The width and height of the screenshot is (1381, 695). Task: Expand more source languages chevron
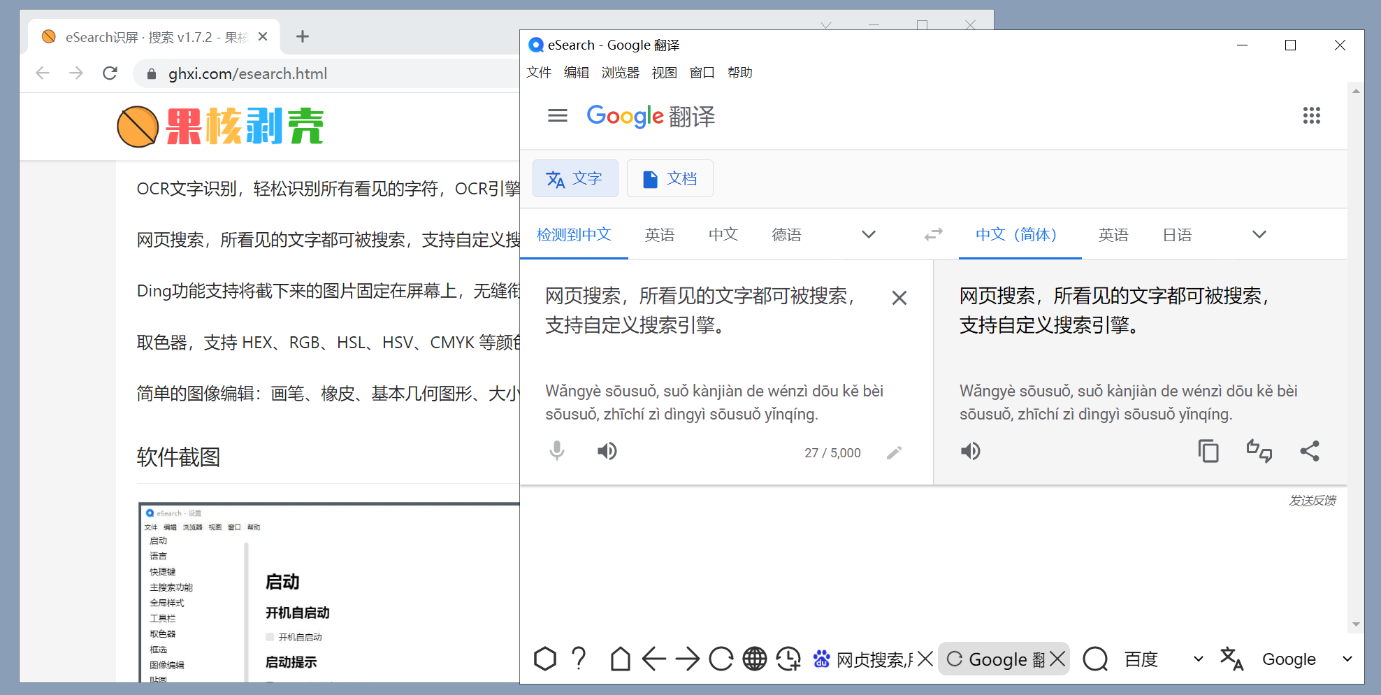tap(868, 234)
